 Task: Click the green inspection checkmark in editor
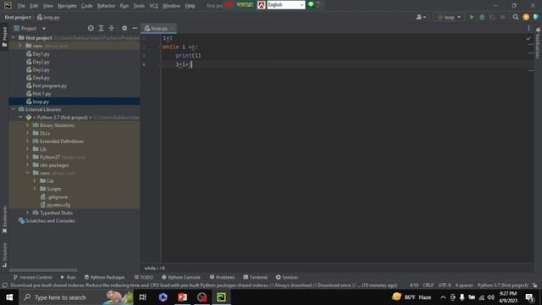tap(528, 38)
